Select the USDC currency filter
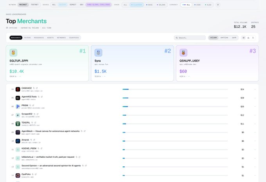This screenshot has width=266, height=182. tap(198, 5)
